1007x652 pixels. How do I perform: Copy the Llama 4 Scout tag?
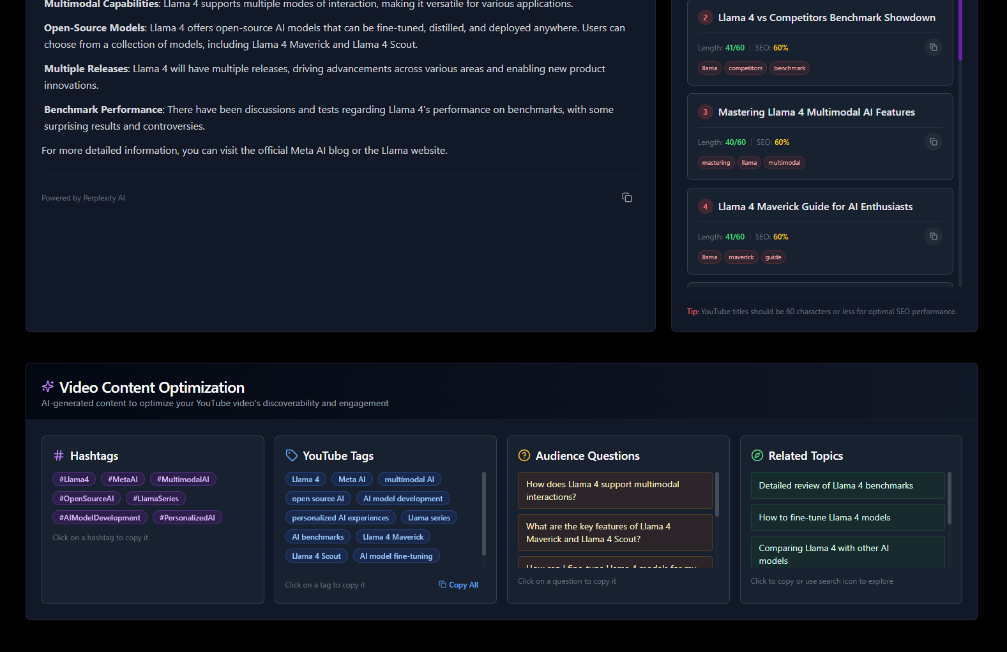[317, 556]
